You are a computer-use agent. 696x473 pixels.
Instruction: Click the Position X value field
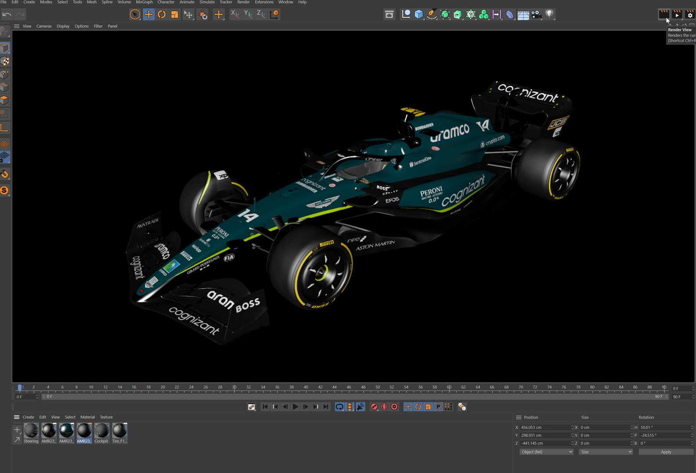pos(545,427)
